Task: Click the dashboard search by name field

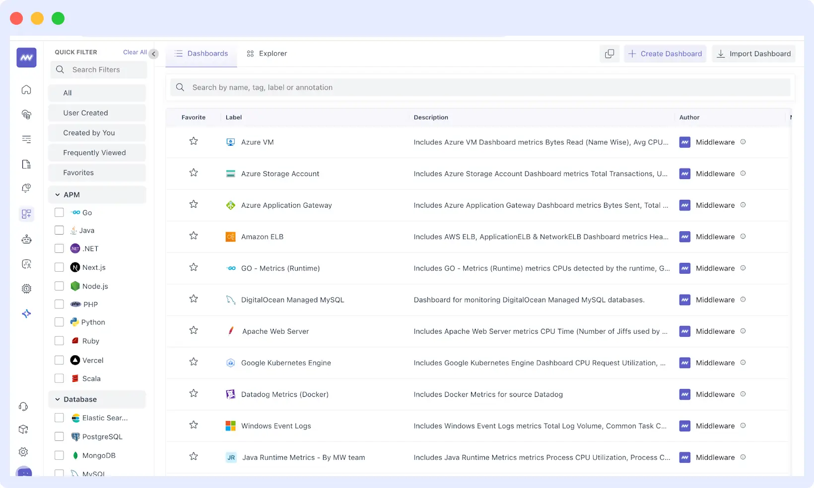Action: pyautogui.click(x=479, y=87)
